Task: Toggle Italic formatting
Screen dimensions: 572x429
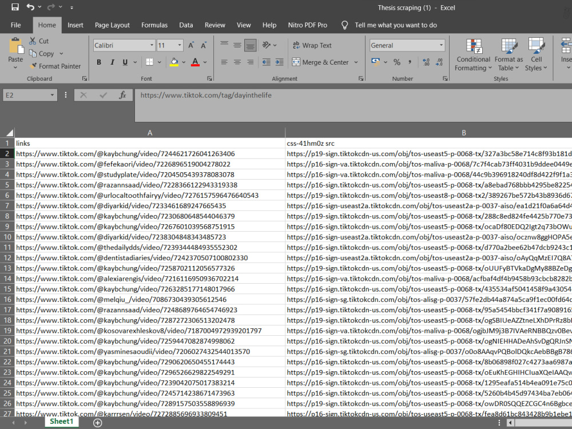Action: coord(112,62)
